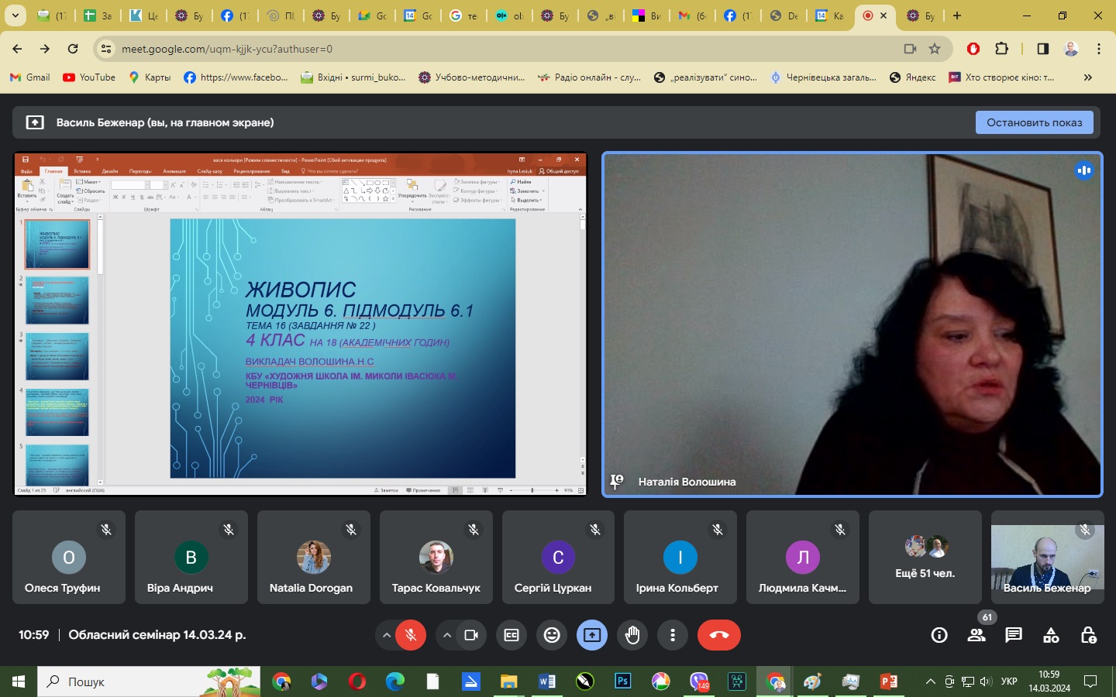The image size is (1116, 697).
Task: Click the Пошук taskbar search box
Action: coord(150,682)
